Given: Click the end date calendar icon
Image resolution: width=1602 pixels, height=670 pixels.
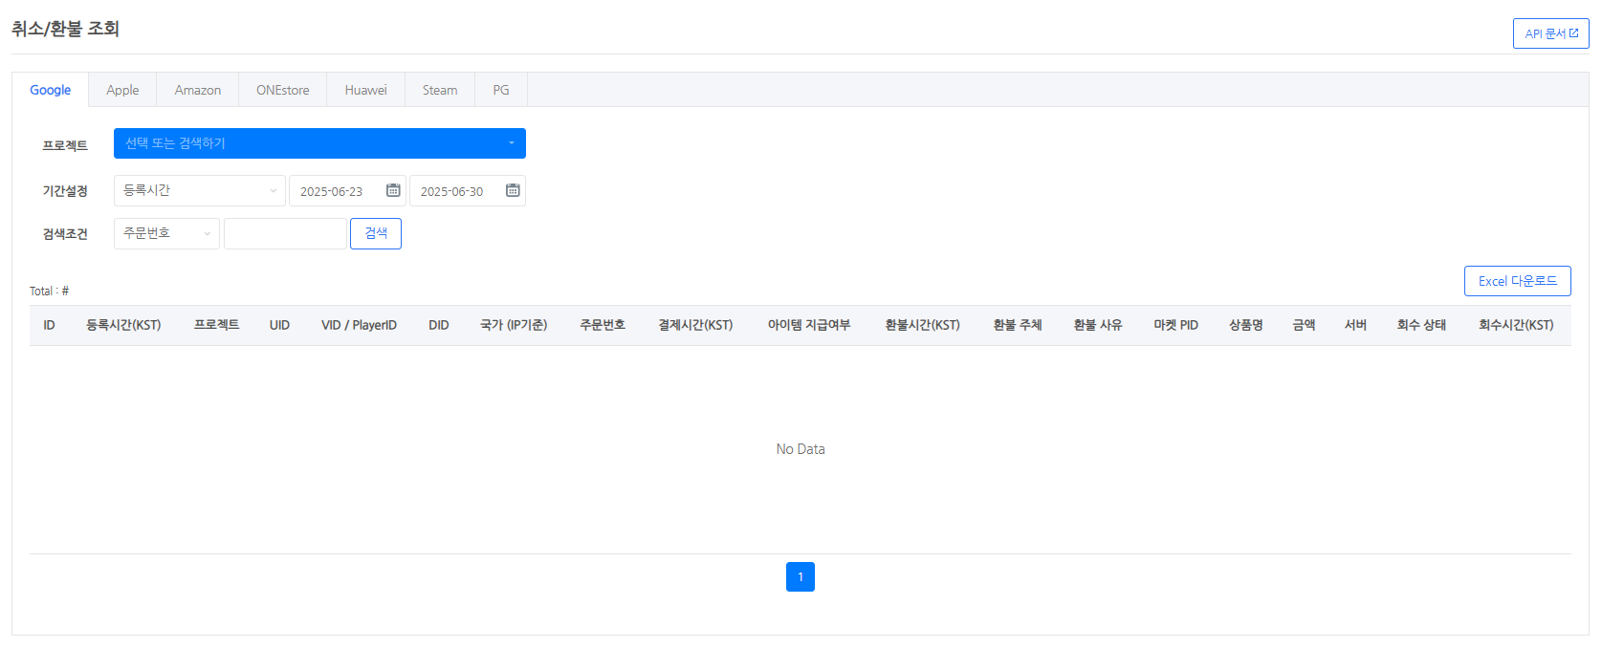Looking at the screenshot, I should 513,190.
